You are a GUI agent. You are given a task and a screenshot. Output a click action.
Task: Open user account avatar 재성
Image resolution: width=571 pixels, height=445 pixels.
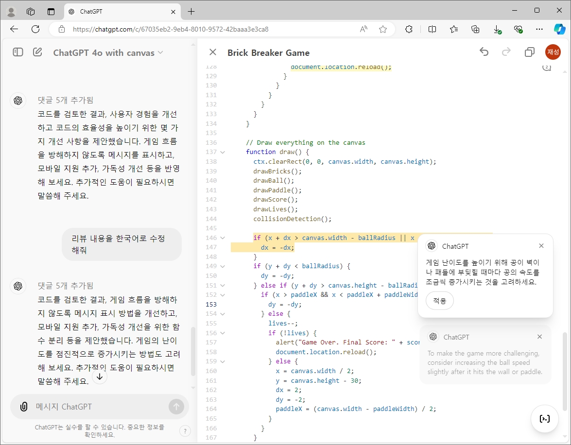coord(553,52)
